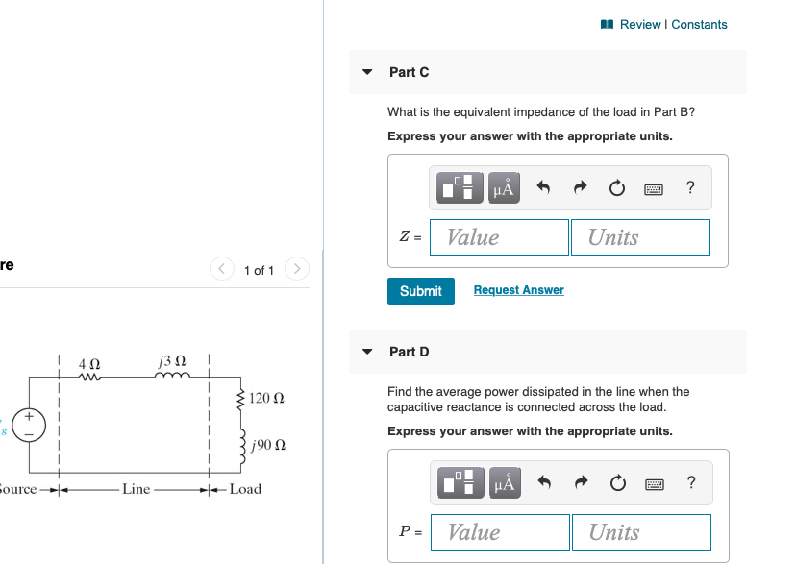The image size is (796, 564).
Task: Submit the Part C answer
Action: [x=420, y=290]
